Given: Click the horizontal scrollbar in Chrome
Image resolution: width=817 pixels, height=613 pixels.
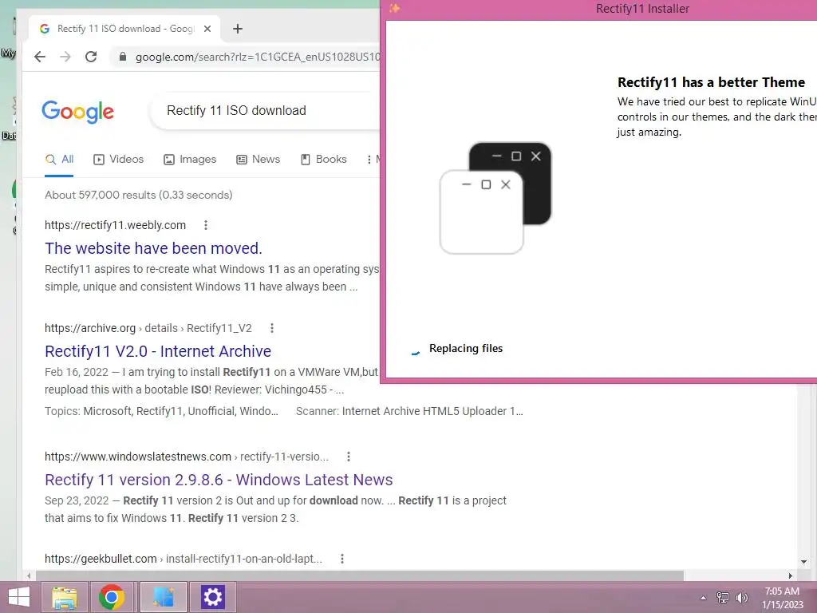Looking at the screenshot, I should (x=360, y=575).
